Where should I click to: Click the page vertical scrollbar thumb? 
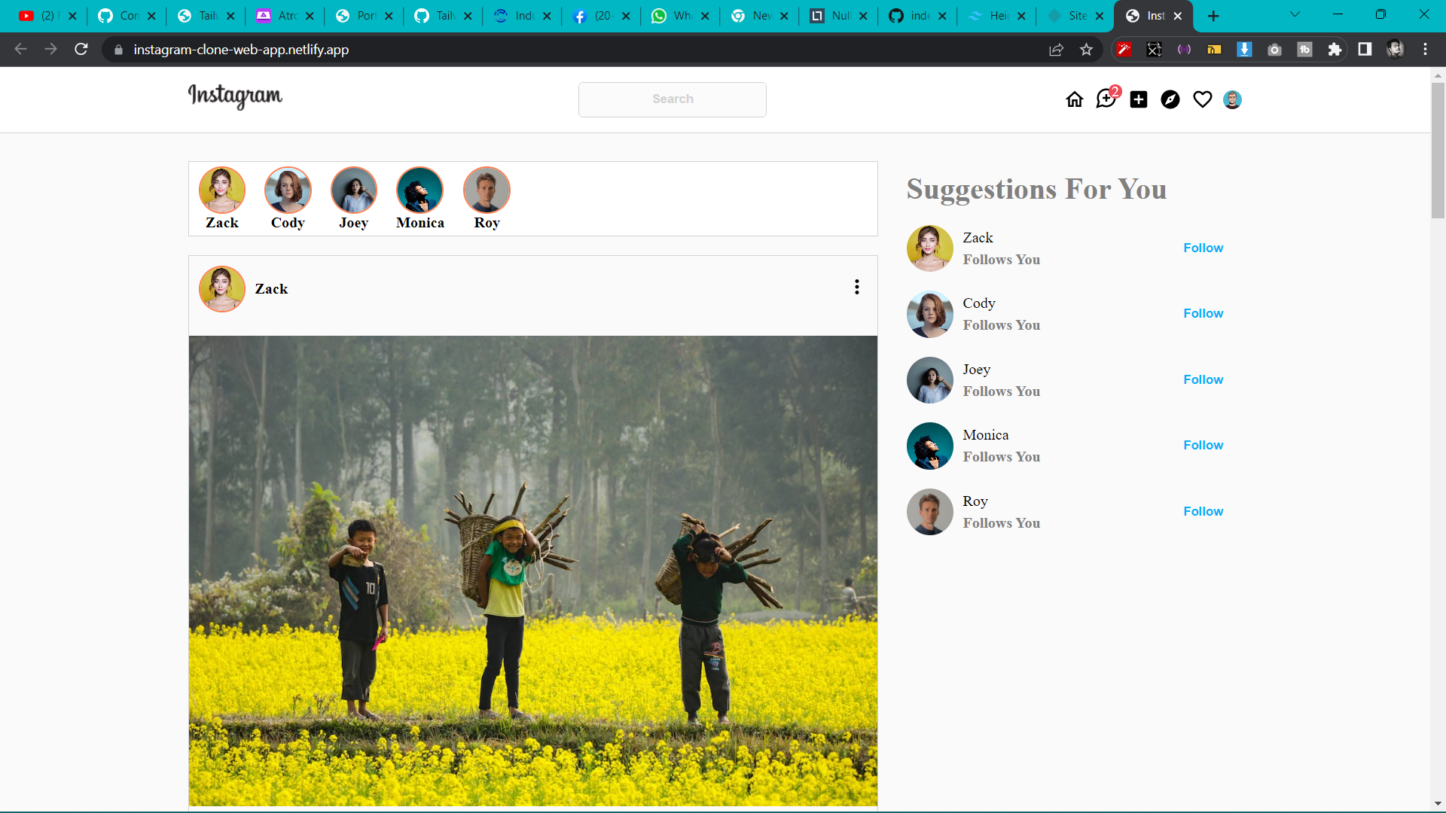[1438, 151]
